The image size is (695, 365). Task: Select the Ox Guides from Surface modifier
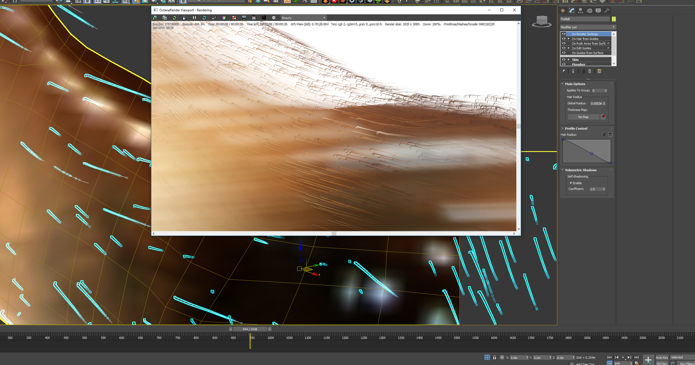(587, 53)
